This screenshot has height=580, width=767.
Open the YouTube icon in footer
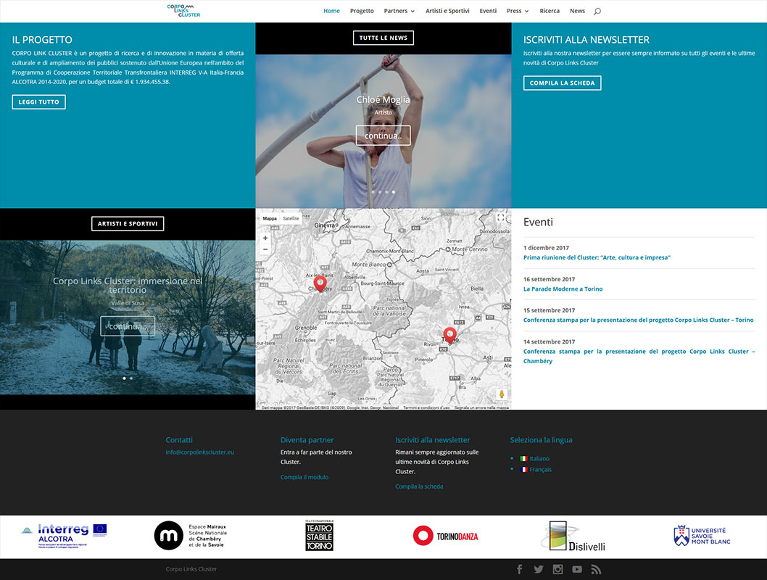(x=577, y=569)
